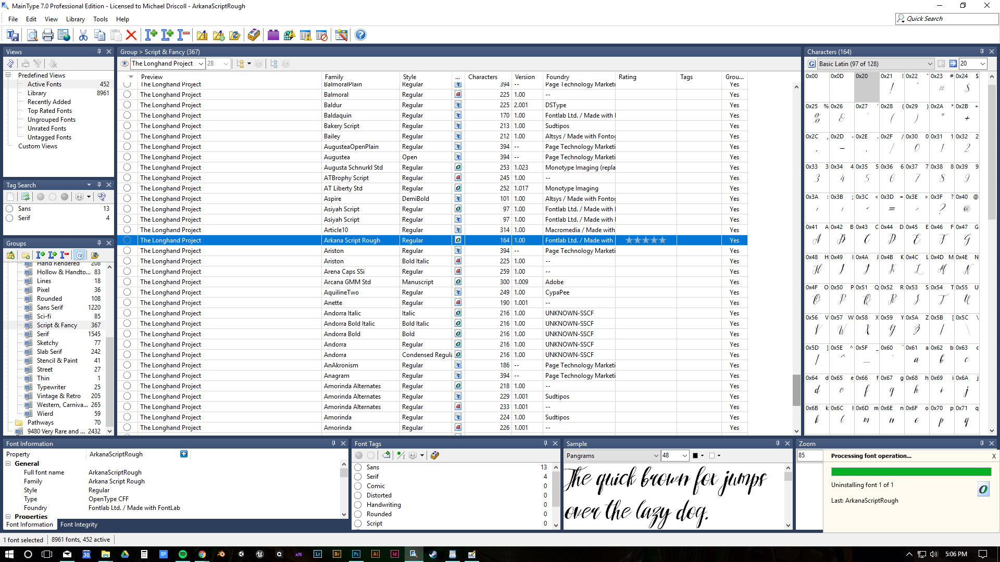
Task: Open the Basic Latin Unicode block dropdown
Action: 930,63
